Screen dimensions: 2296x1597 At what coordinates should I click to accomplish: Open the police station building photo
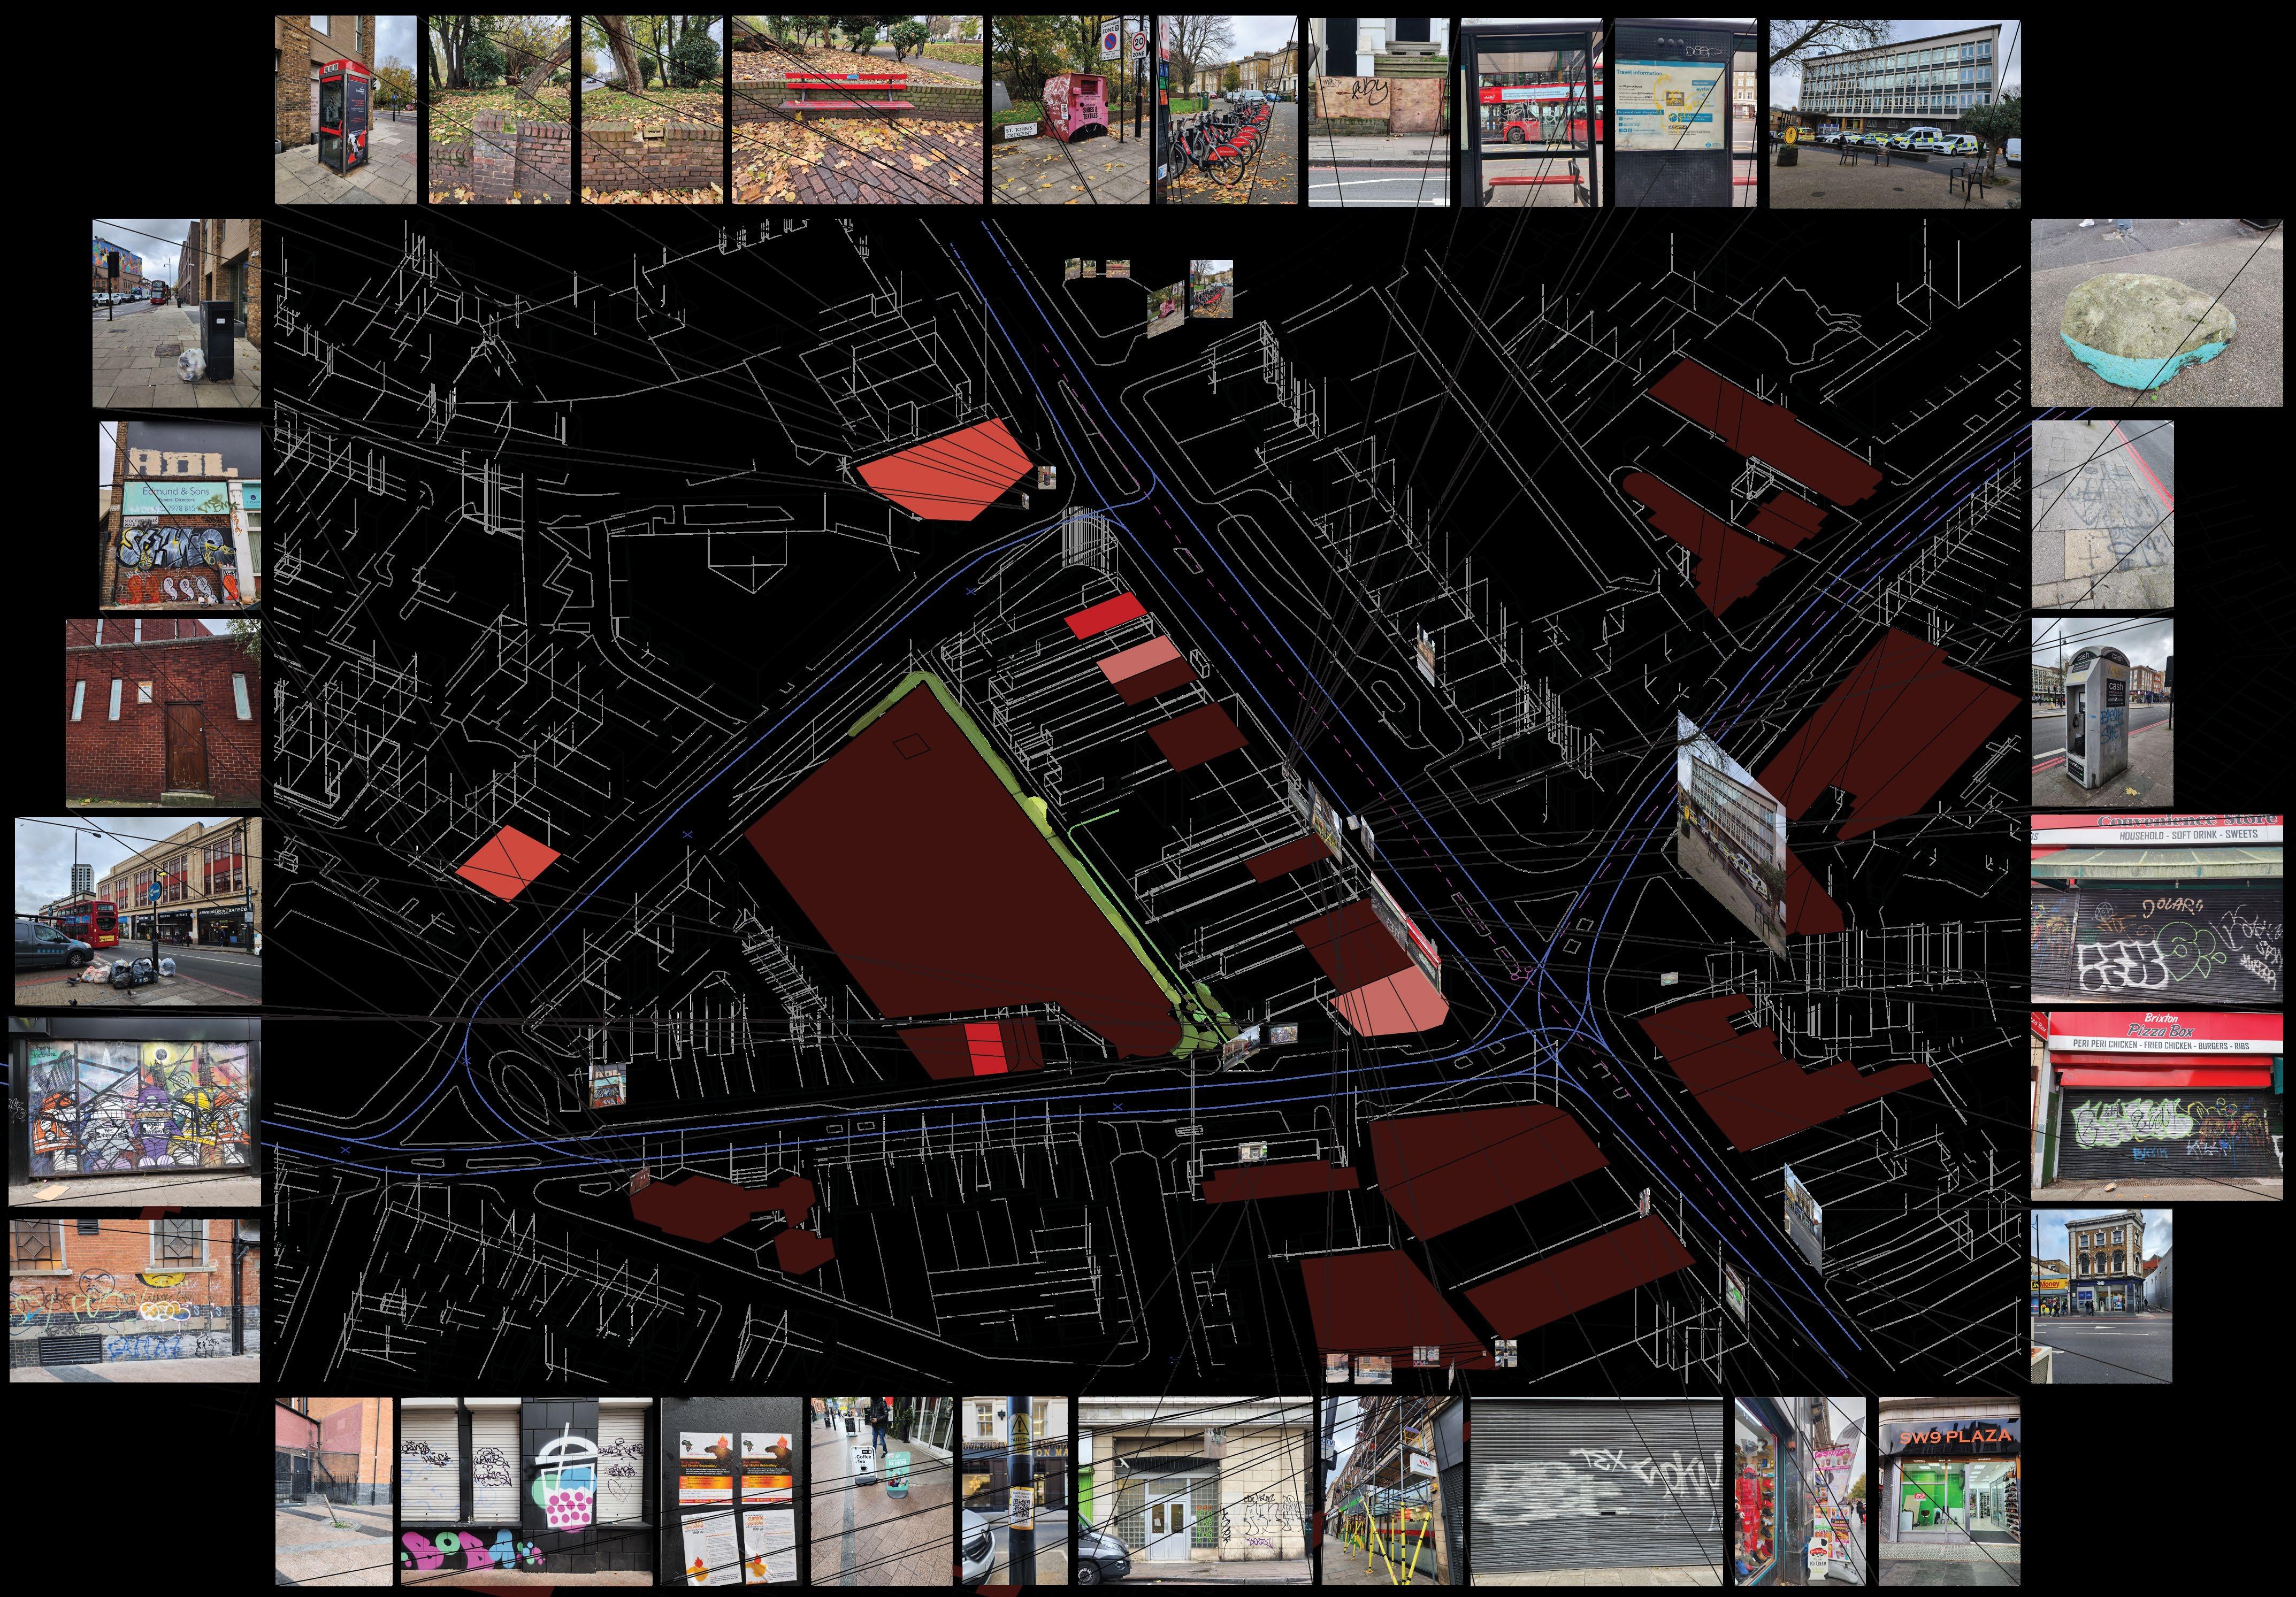tap(1894, 113)
